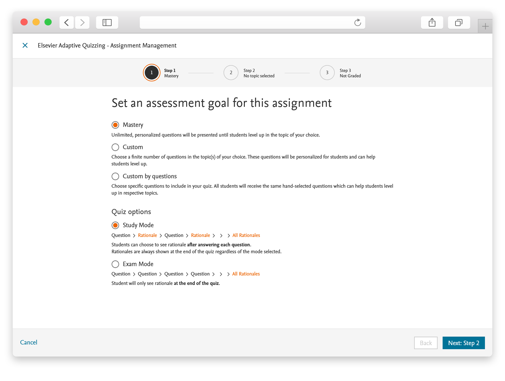This screenshot has height=381, width=505.
Task: Click into the browser address bar
Action: coord(246,23)
